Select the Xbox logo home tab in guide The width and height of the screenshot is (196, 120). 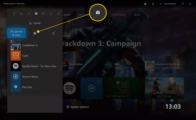tap(36, 13)
